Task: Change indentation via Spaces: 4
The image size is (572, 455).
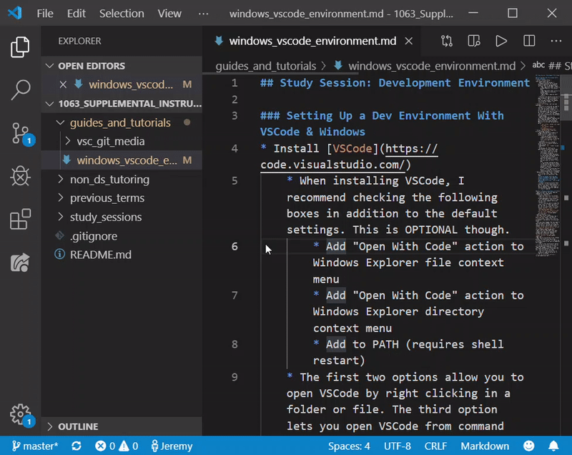Action: [x=349, y=446]
